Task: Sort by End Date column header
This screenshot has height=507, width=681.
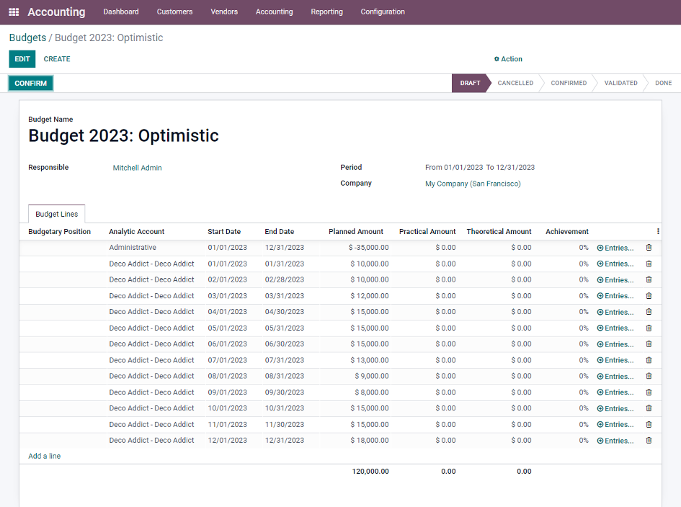Action: point(280,231)
